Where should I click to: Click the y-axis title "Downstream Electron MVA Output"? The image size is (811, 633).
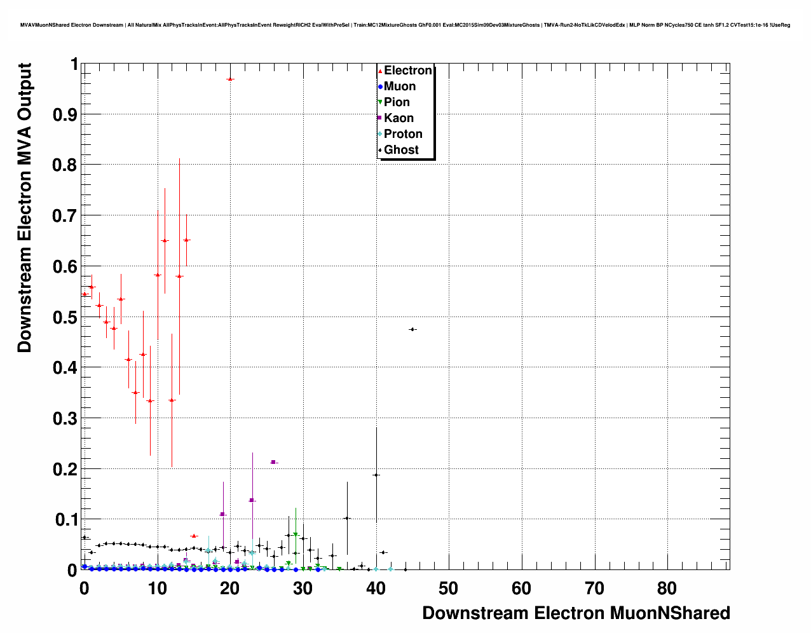(x=24, y=207)
